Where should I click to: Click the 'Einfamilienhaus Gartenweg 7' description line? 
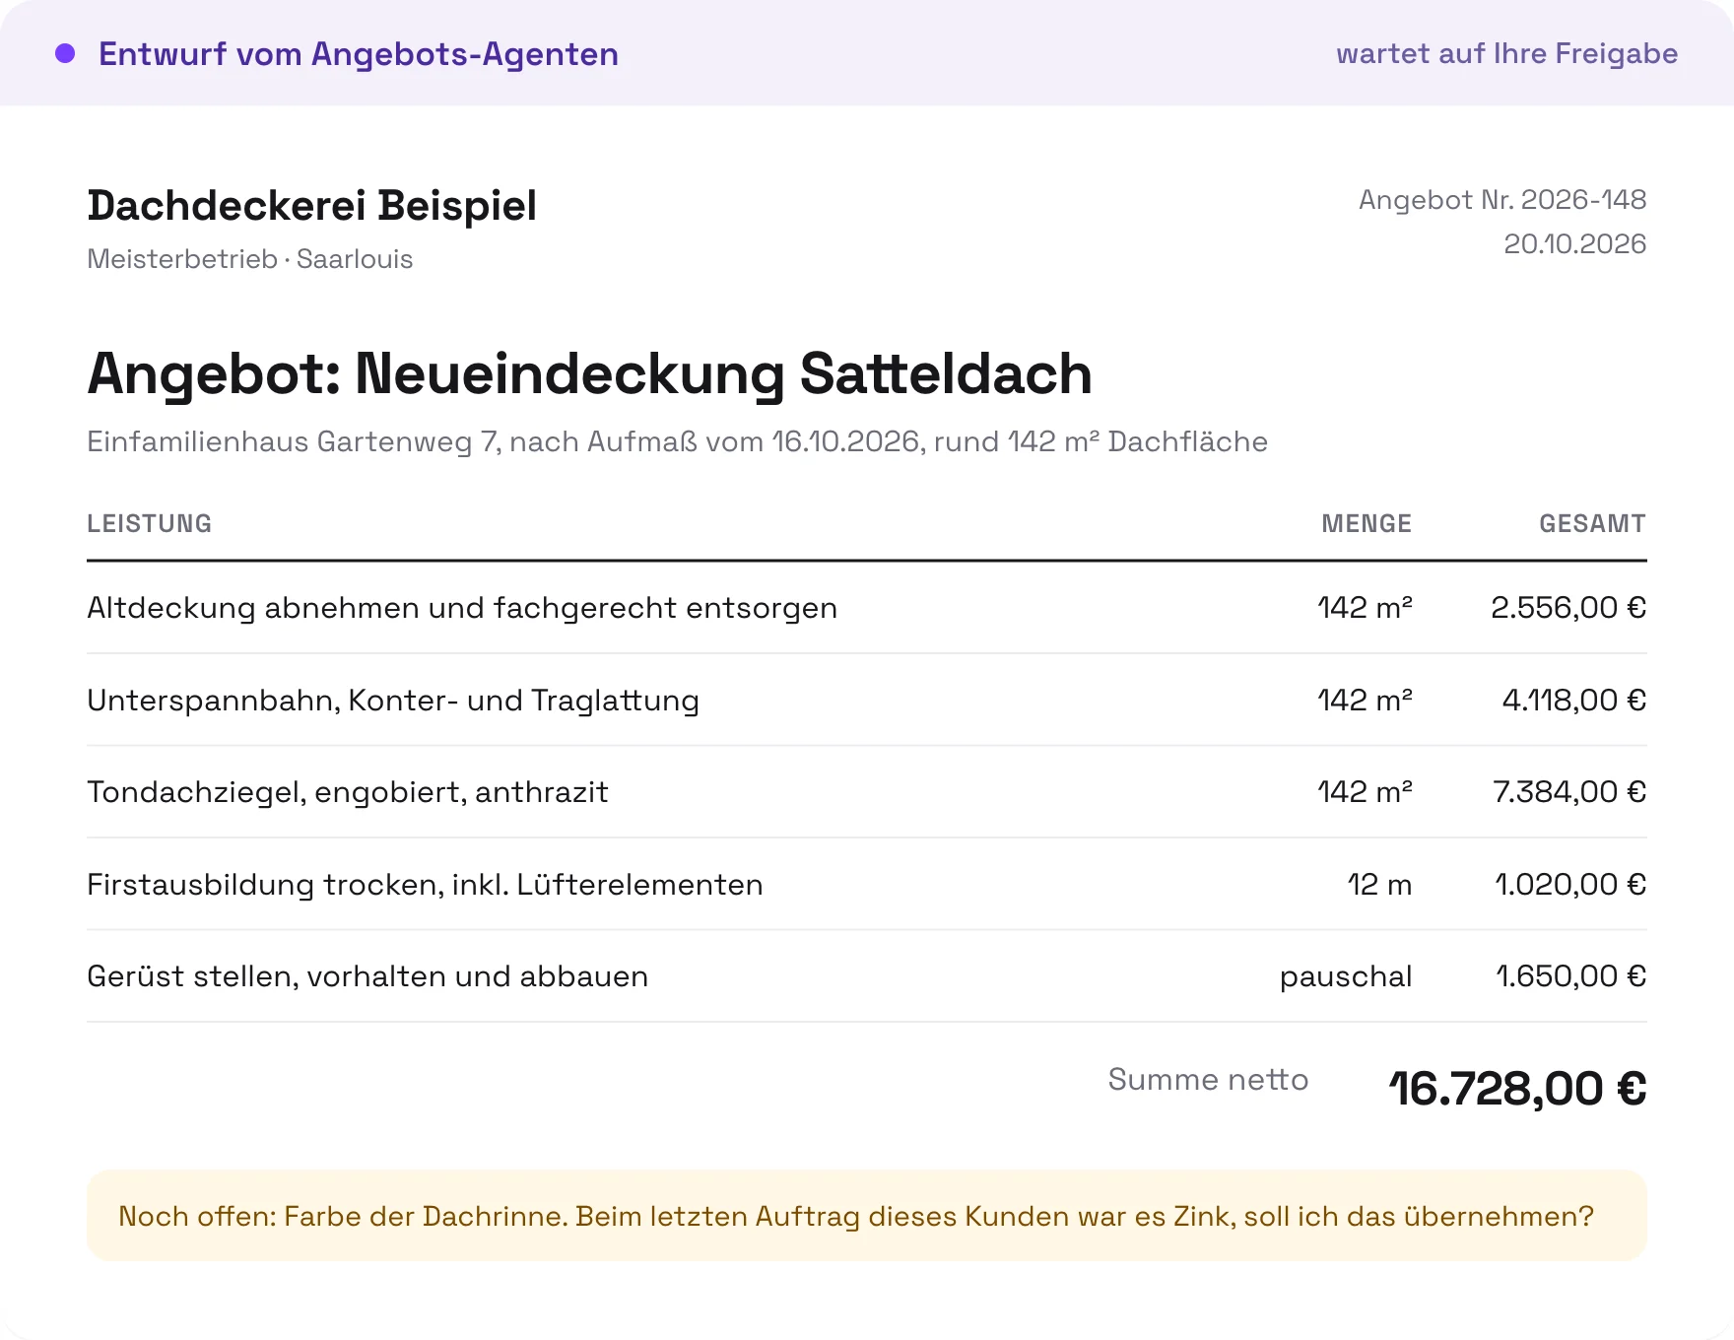pyautogui.click(x=677, y=441)
